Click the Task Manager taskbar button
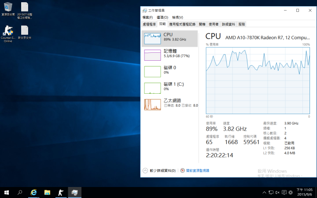Viewport: 317px width, 198px height. [x=74, y=193]
